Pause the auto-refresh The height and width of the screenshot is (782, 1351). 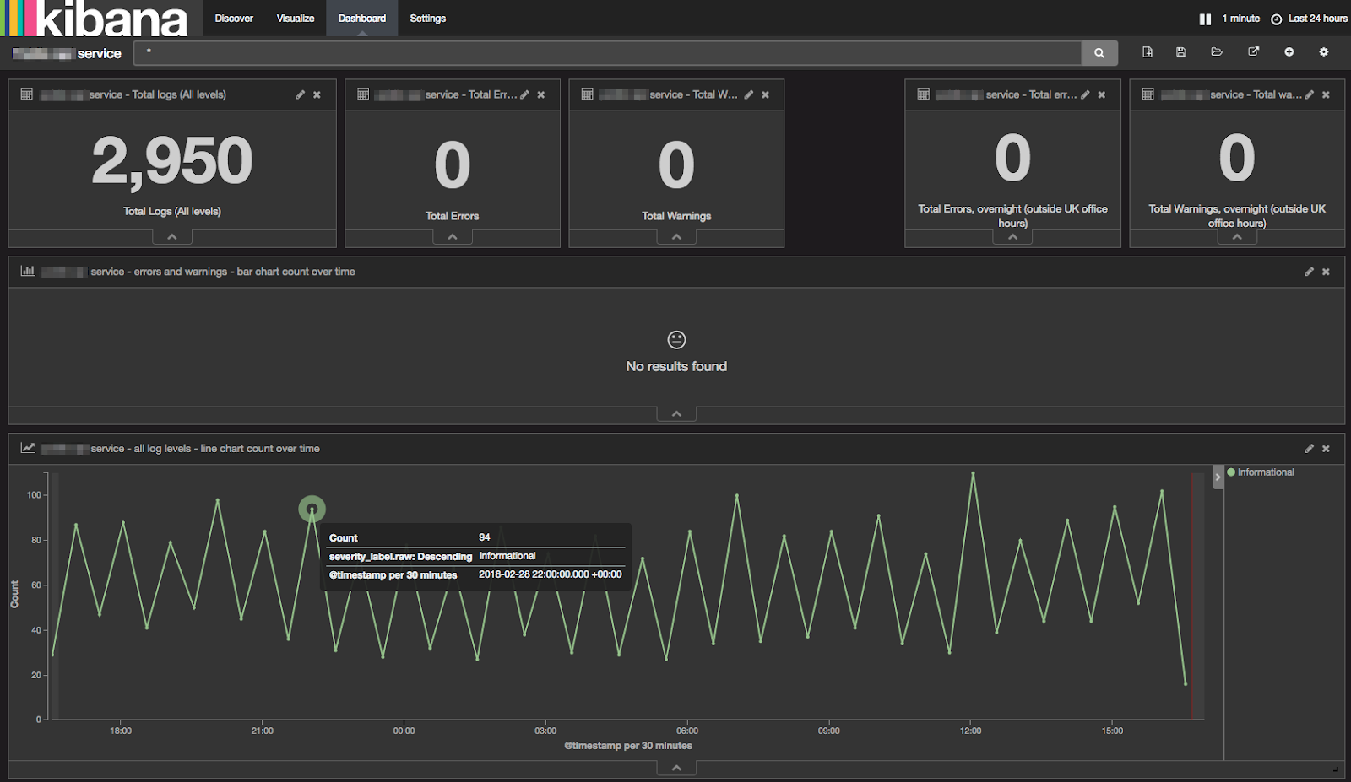1205,19
